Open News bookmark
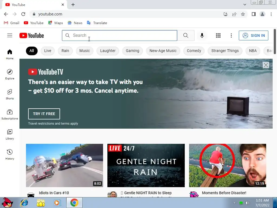The height and width of the screenshot is (208, 277). [75, 23]
